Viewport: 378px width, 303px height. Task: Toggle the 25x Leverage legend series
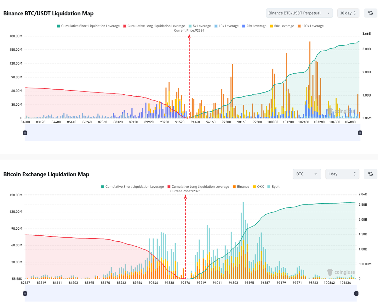tap(254, 26)
